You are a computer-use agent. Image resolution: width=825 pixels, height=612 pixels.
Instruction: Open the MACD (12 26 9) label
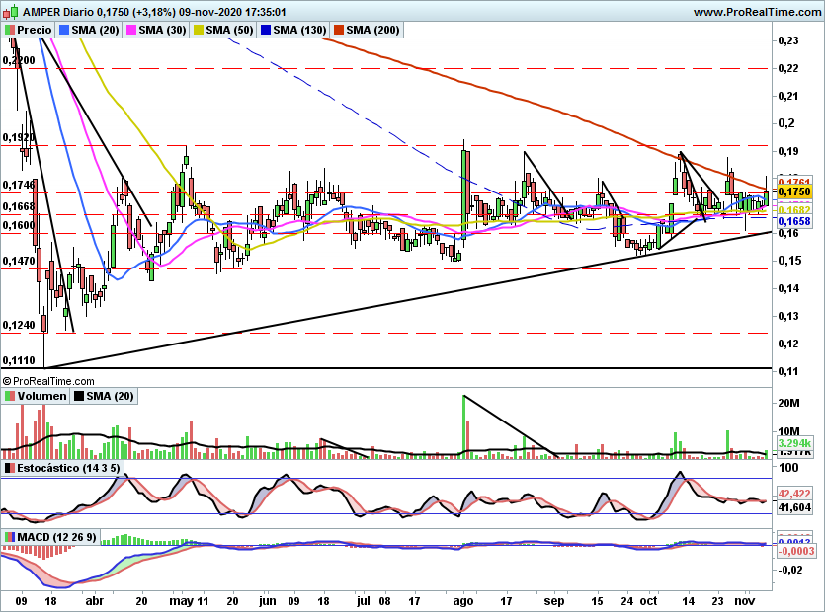point(57,537)
